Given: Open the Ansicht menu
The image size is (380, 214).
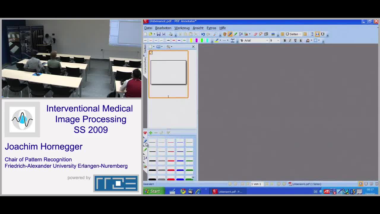Looking at the screenshot, I should point(198,28).
